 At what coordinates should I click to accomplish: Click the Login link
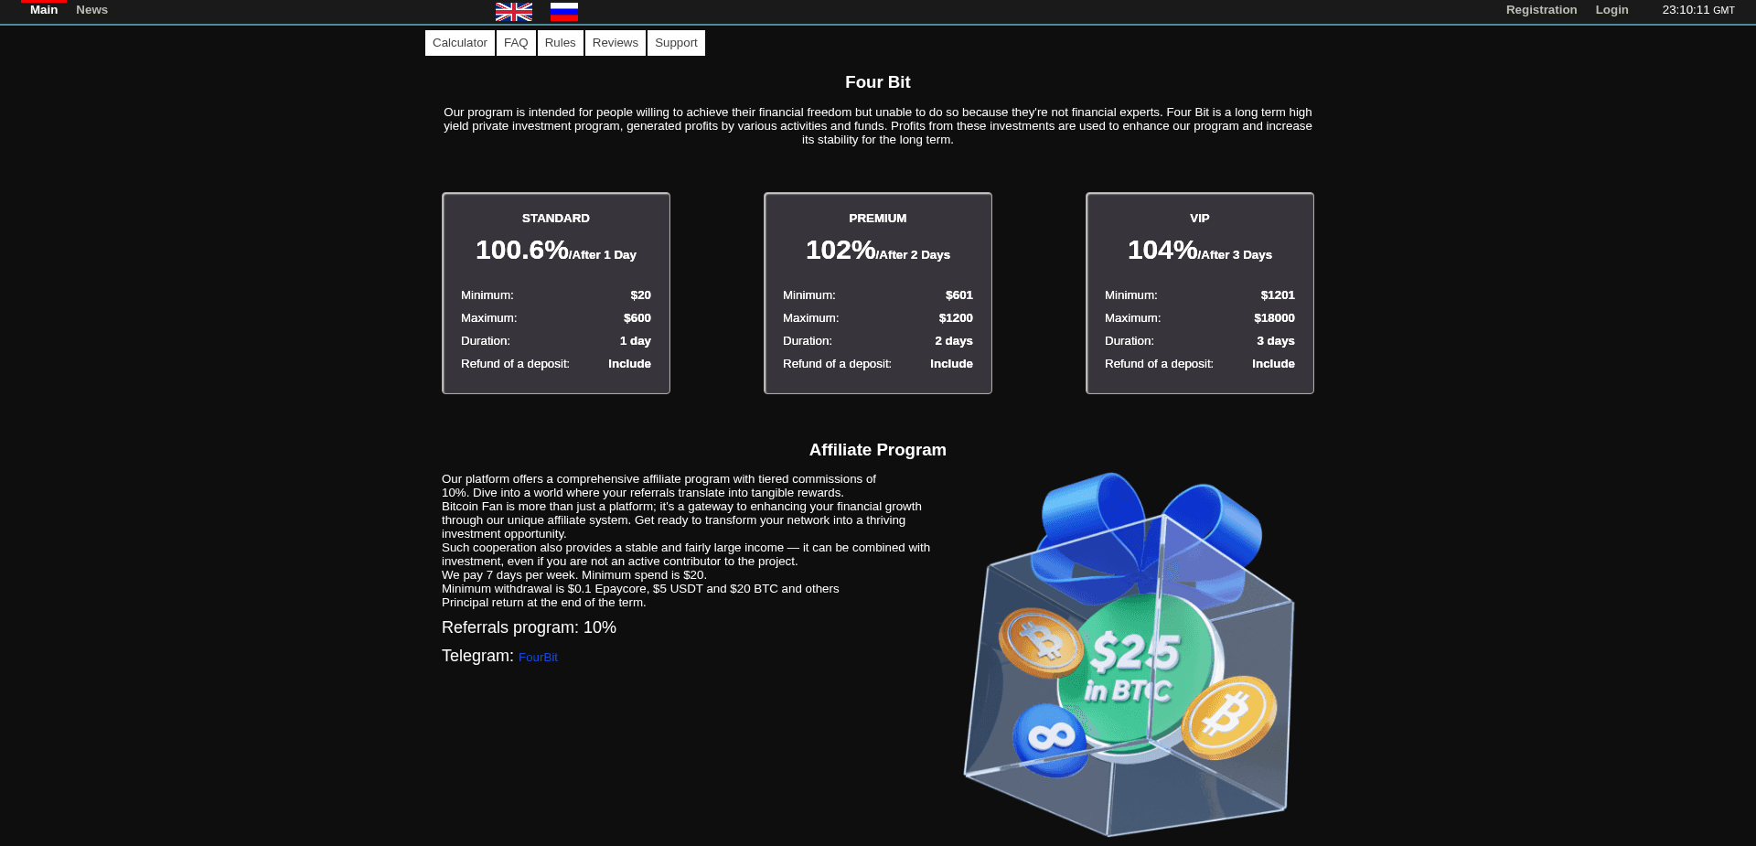pos(1611,10)
